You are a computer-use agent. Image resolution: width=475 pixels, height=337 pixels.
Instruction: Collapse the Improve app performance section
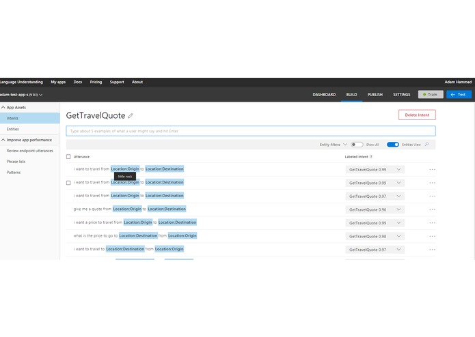(x=27, y=140)
